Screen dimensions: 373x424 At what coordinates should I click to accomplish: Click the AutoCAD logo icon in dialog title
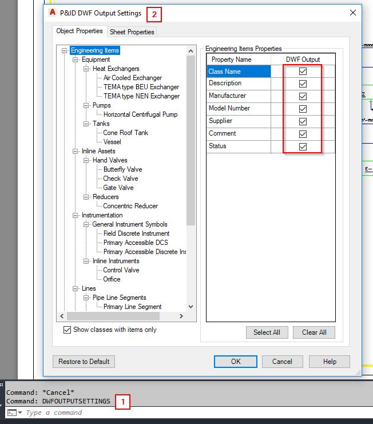(52, 13)
